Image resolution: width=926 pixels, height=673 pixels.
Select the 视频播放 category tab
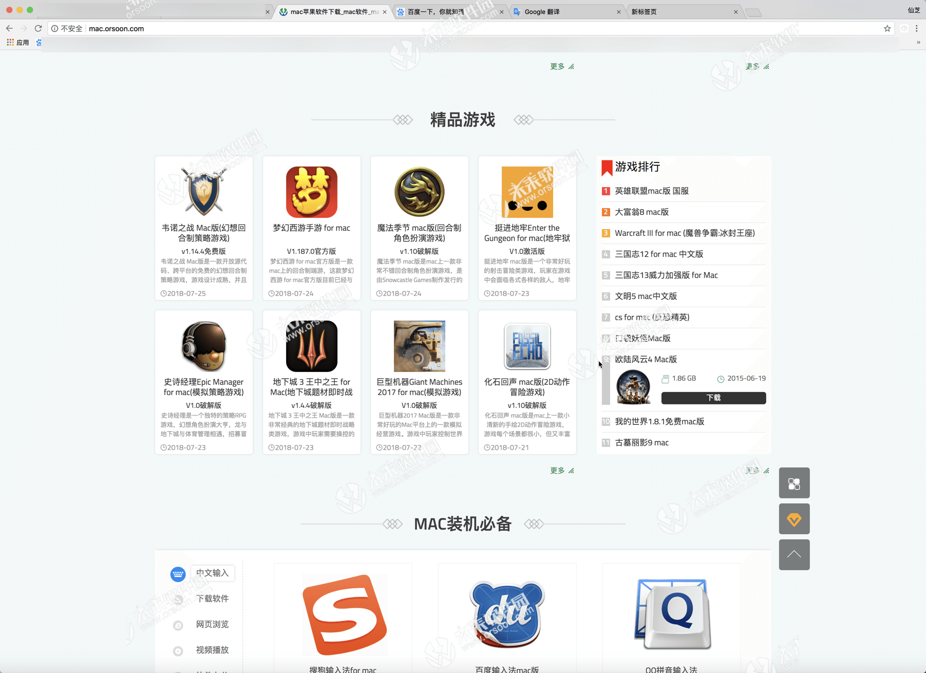(x=212, y=650)
